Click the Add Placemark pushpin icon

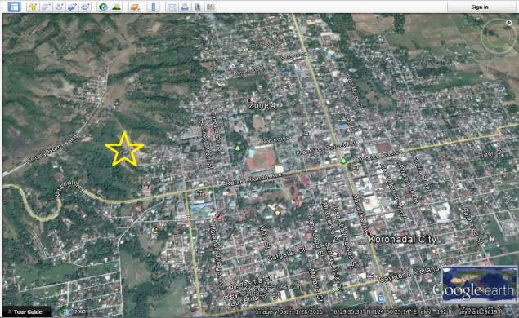click(x=33, y=7)
